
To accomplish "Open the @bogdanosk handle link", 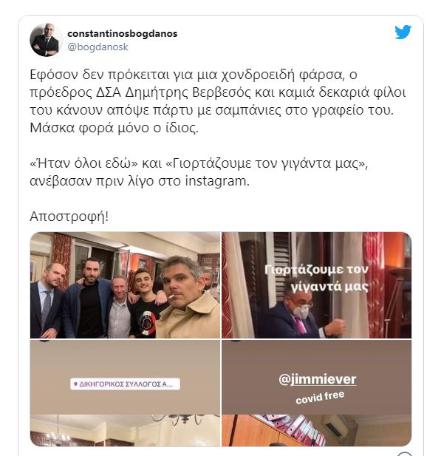I will tap(98, 47).
